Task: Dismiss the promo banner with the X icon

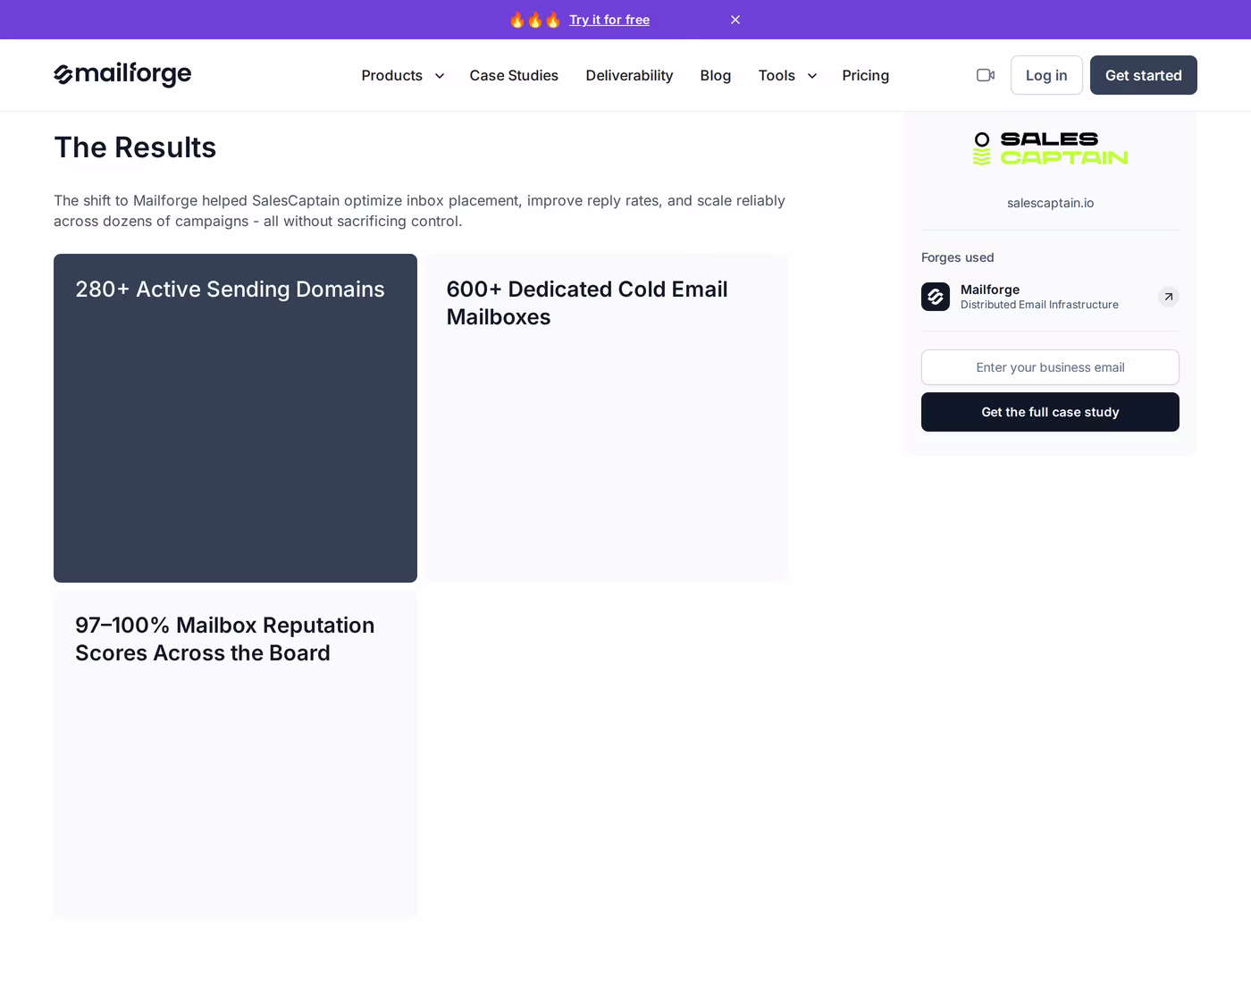Action: click(x=735, y=20)
